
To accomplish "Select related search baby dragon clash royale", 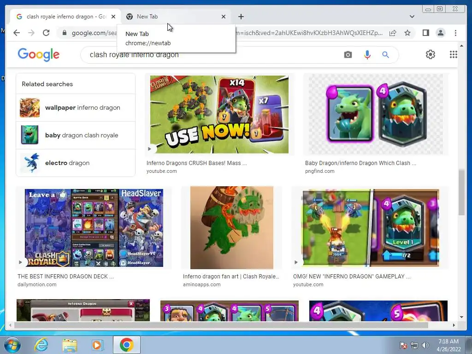I will click(76, 135).
